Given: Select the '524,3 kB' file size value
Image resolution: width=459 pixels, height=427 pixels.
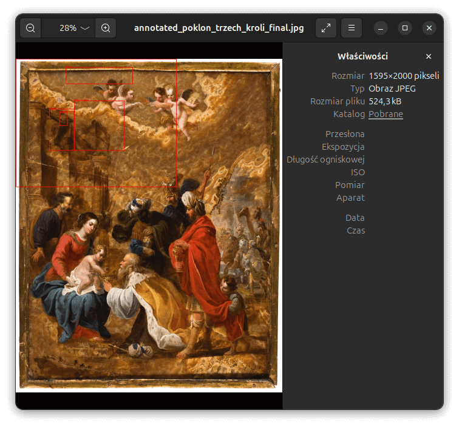Looking at the screenshot, I should point(385,101).
